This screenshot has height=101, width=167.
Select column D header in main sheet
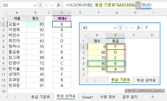coord(62,13)
